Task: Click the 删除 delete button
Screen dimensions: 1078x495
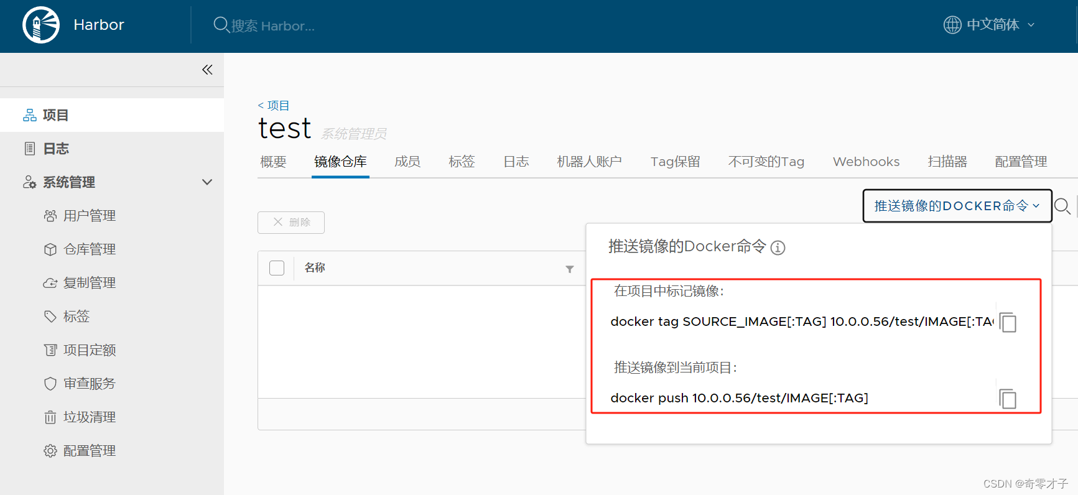Action: coord(291,223)
